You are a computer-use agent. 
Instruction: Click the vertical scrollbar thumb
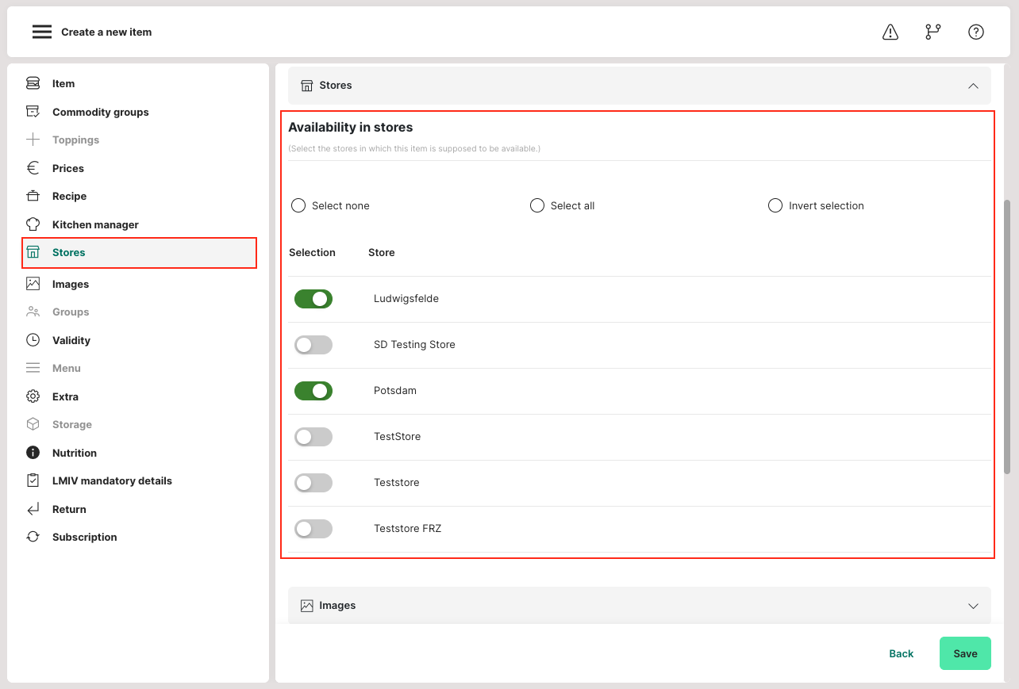[x=1007, y=337]
